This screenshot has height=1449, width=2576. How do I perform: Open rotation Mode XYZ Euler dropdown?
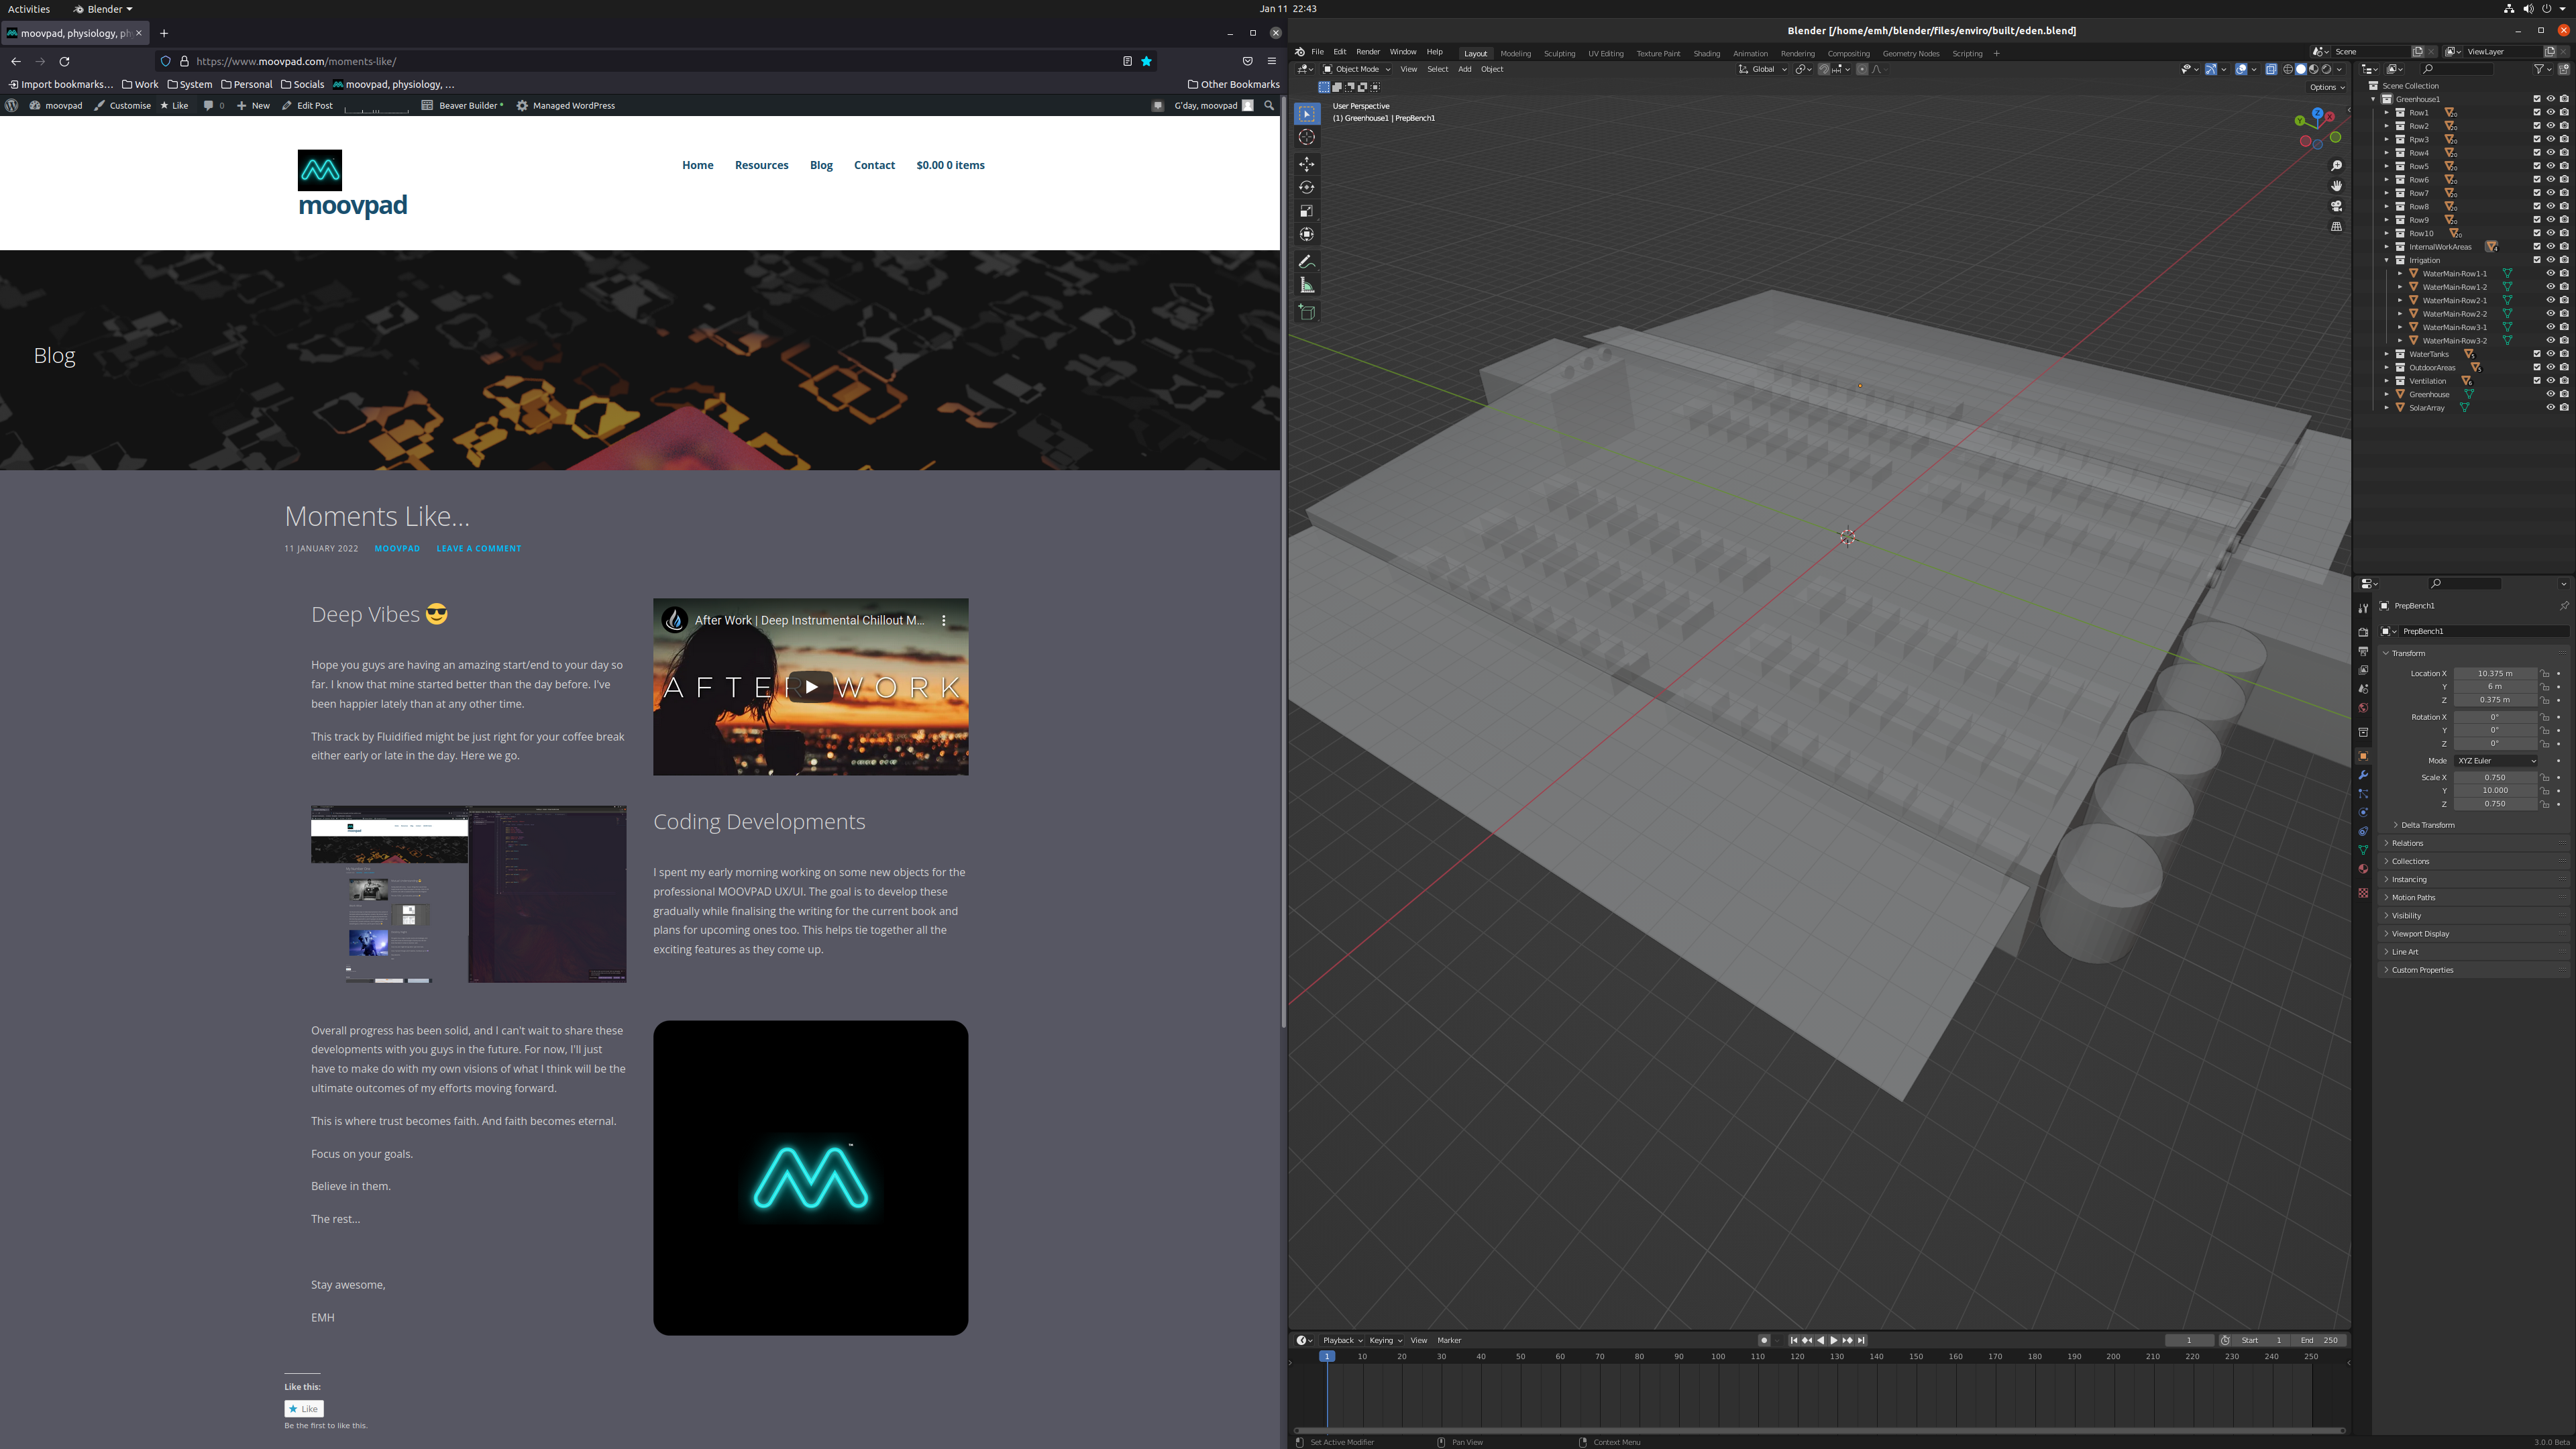tap(2496, 761)
